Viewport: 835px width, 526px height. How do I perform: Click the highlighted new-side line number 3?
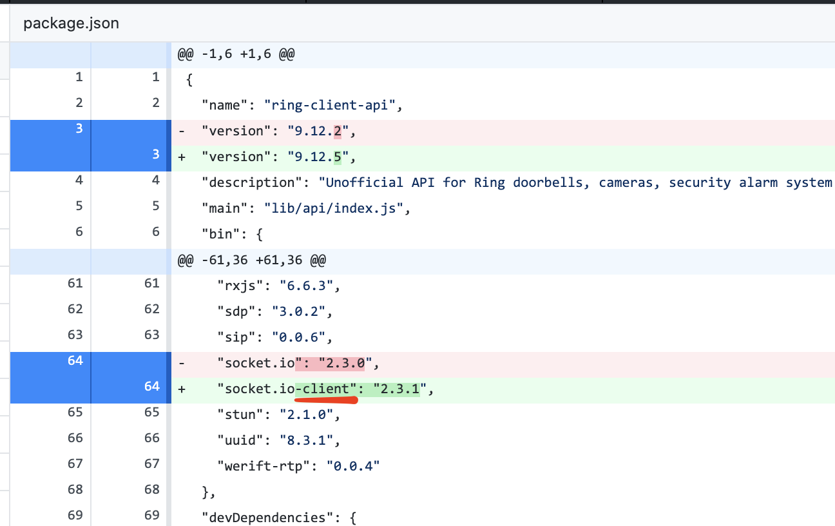tap(156, 154)
